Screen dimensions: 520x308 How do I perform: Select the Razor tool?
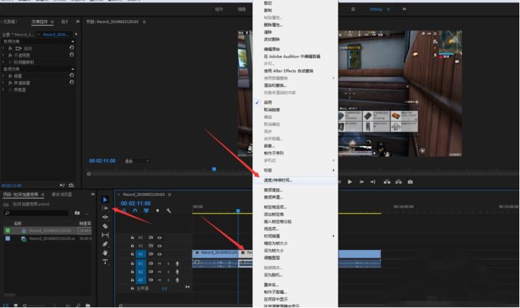(105, 226)
